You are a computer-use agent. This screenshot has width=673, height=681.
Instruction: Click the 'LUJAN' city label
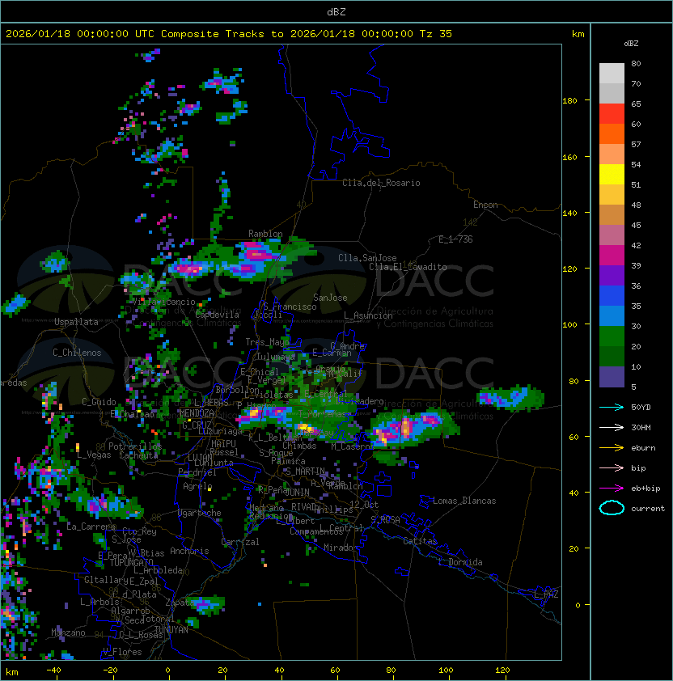point(200,458)
